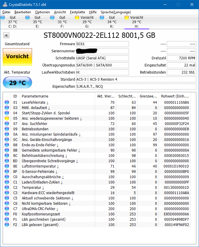Click the Firmware field SC61

[x=102, y=44]
